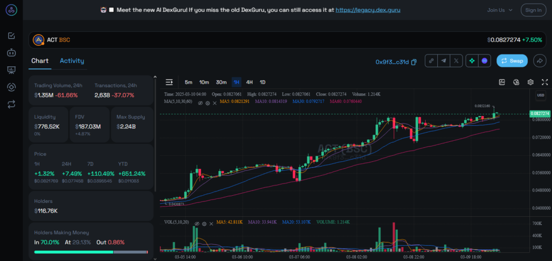
Task: Click the MA60: 0.0760440 legend value
Action: coord(346,101)
